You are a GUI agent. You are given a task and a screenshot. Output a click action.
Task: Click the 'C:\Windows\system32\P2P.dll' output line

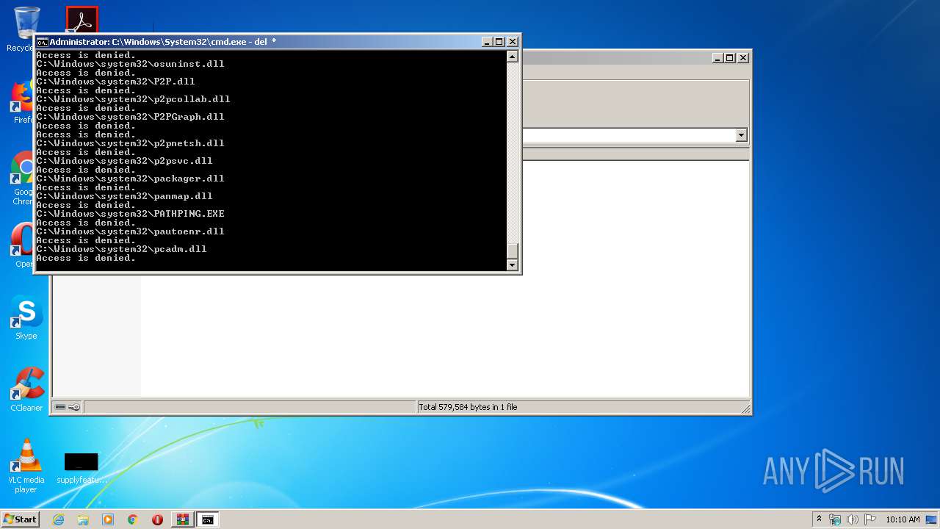point(115,82)
